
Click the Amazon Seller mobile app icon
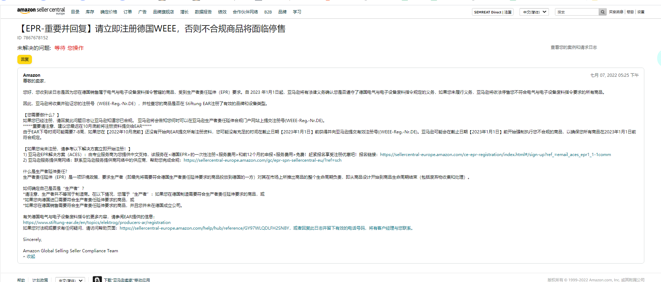pyautogui.click(x=97, y=280)
